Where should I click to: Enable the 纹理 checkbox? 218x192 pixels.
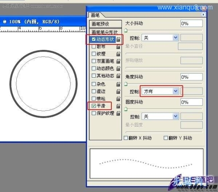(94, 54)
